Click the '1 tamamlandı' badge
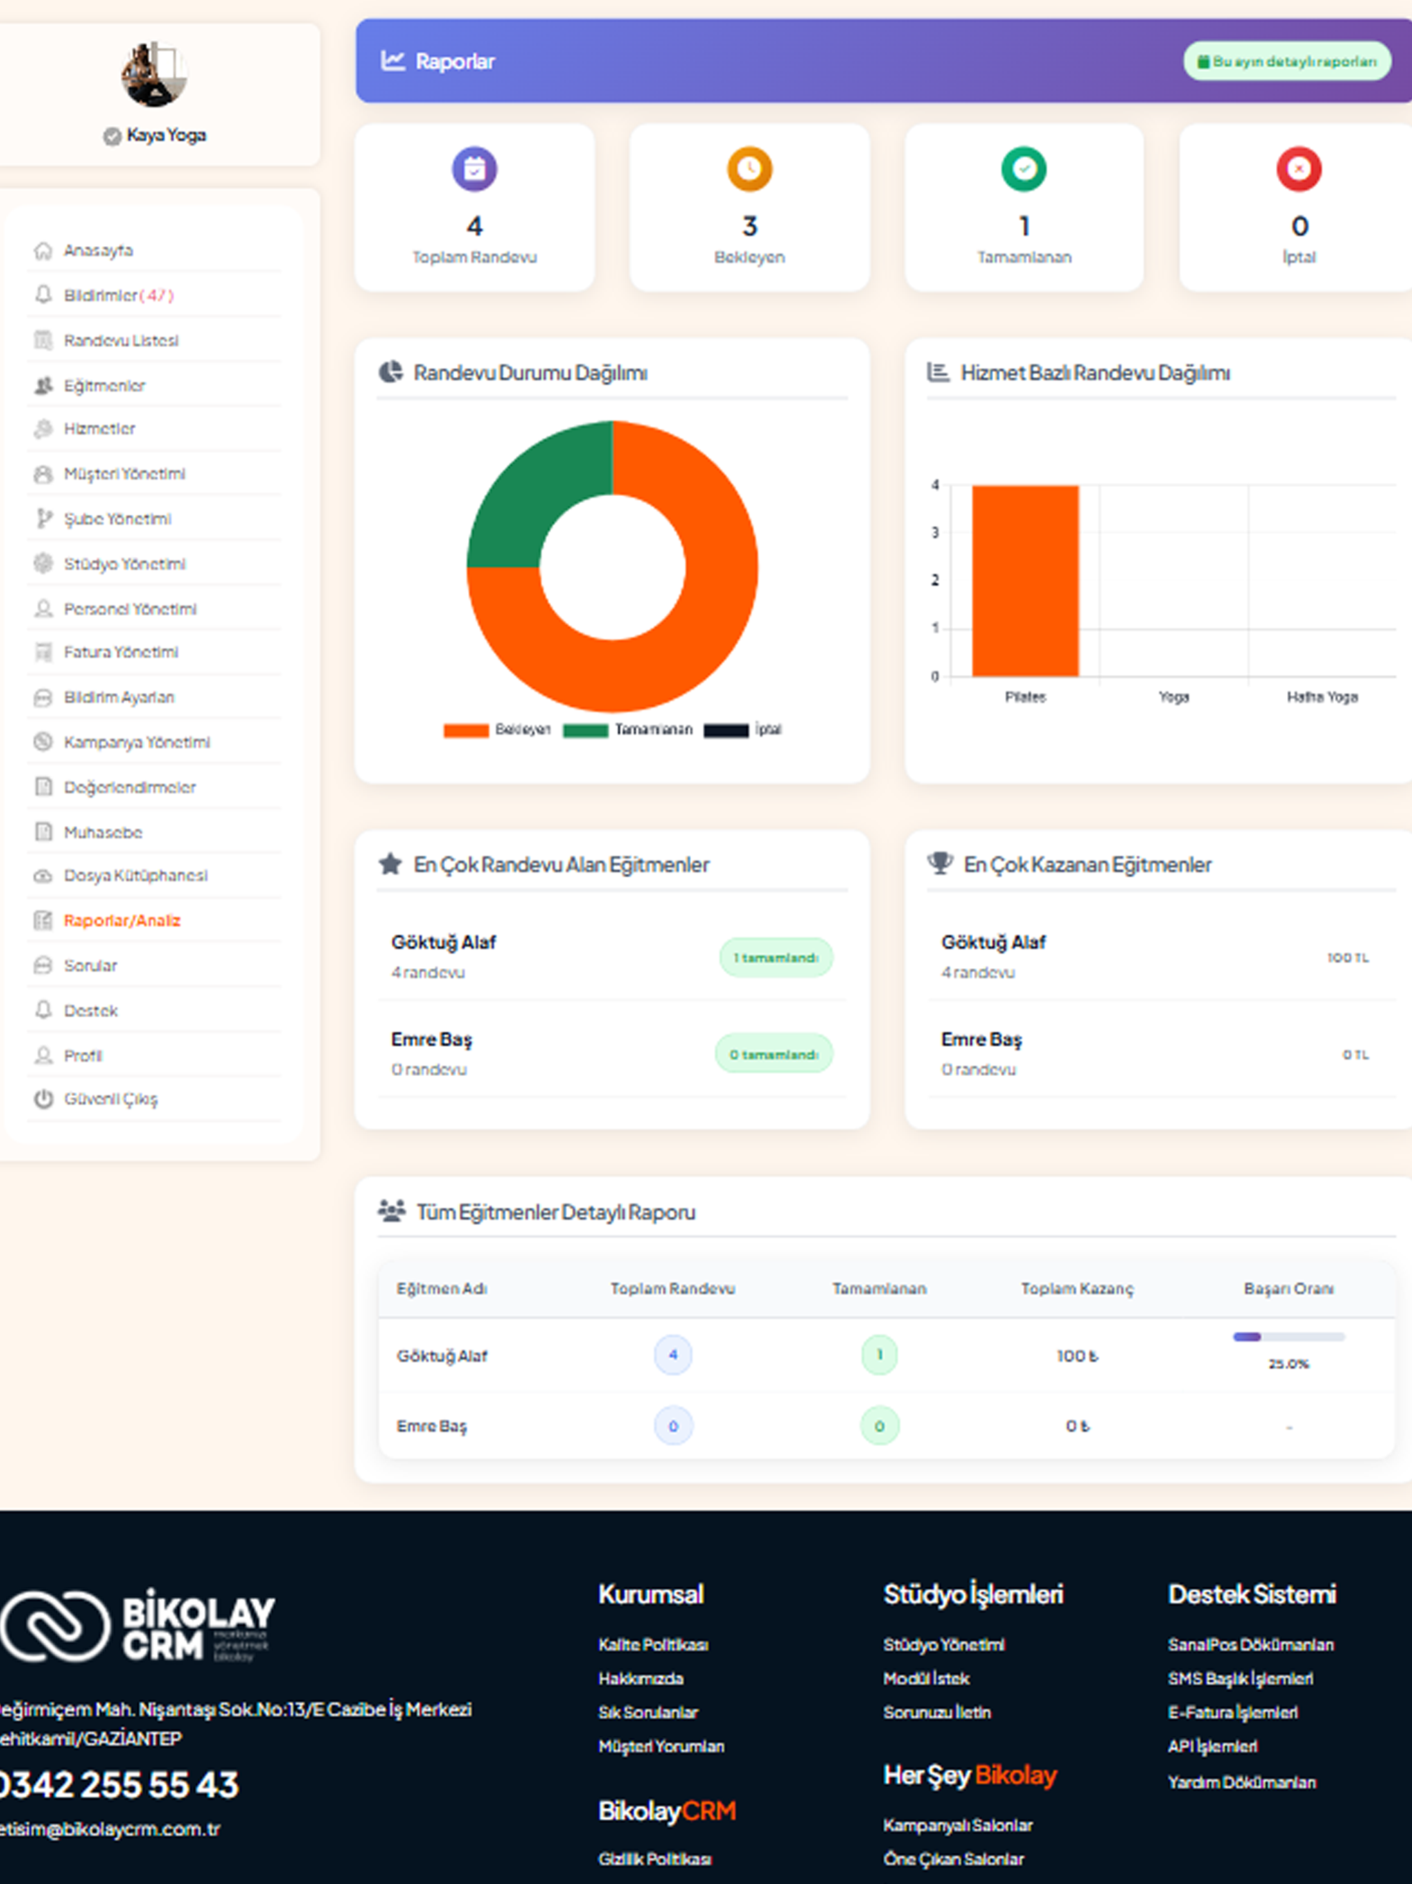The image size is (1412, 1884). coord(776,957)
